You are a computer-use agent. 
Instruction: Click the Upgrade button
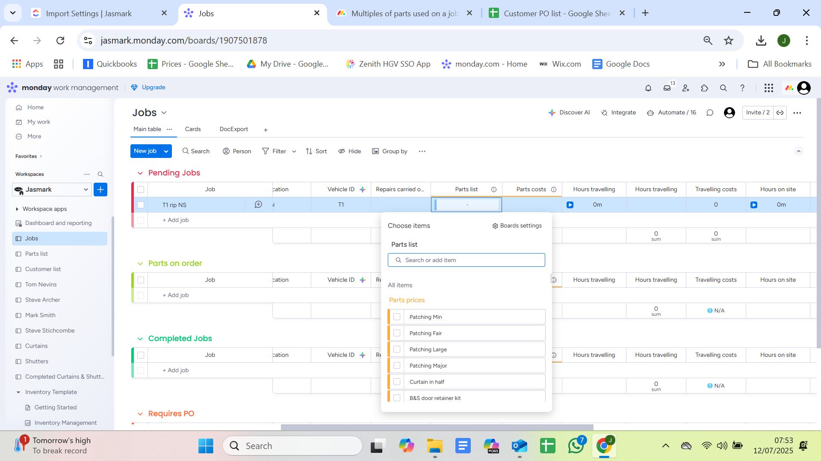148,88
